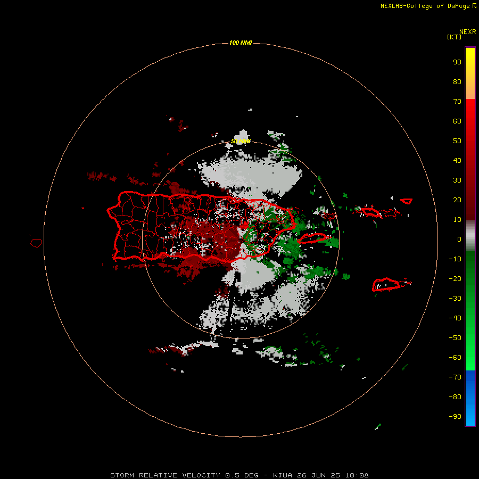Click the 50 value on velocity scale
The width and height of the screenshot is (479, 479).
click(x=457, y=141)
